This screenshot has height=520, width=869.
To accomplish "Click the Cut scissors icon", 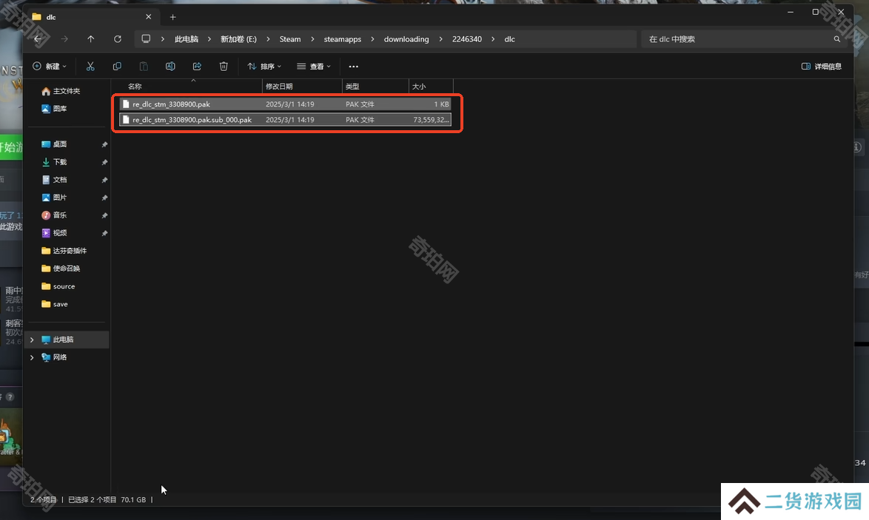I will coord(90,67).
